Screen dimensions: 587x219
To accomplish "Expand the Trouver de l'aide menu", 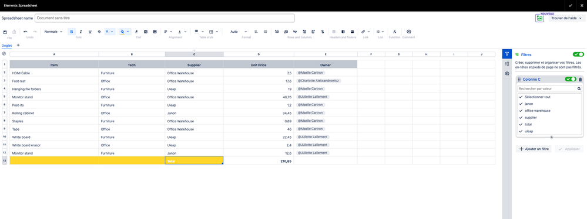I will (566, 18).
